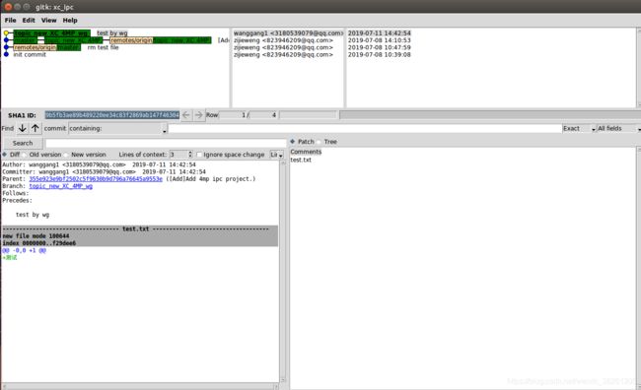Click remotes/origin master tag
The height and width of the screenshot is (390, 641).
(x=47, y=47)
